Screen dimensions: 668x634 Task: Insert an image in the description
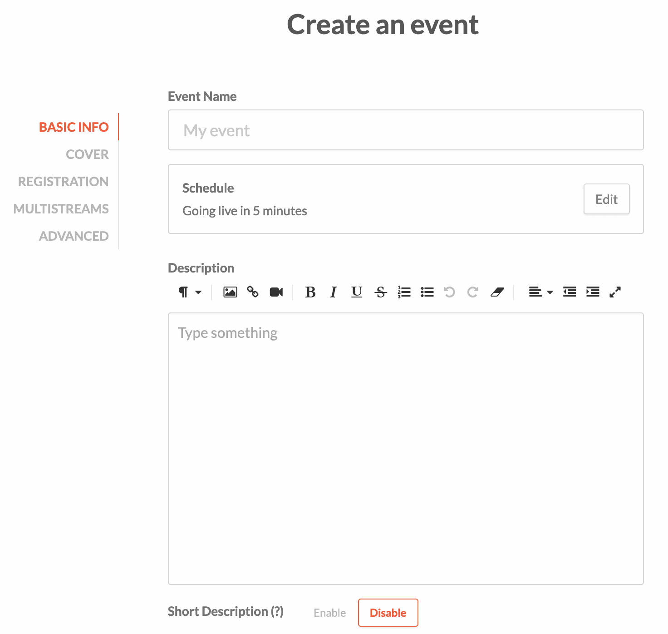[230, 292]
